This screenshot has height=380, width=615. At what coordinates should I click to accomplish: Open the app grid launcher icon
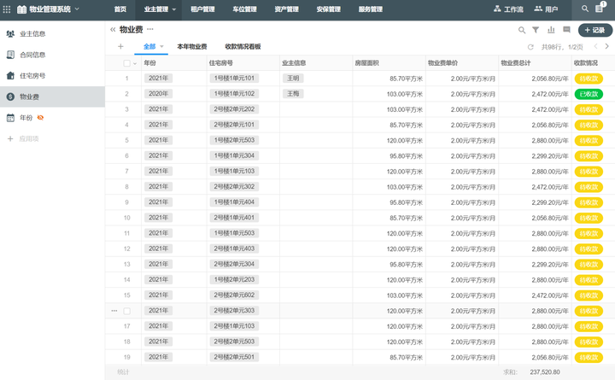(x=7, y=9)
